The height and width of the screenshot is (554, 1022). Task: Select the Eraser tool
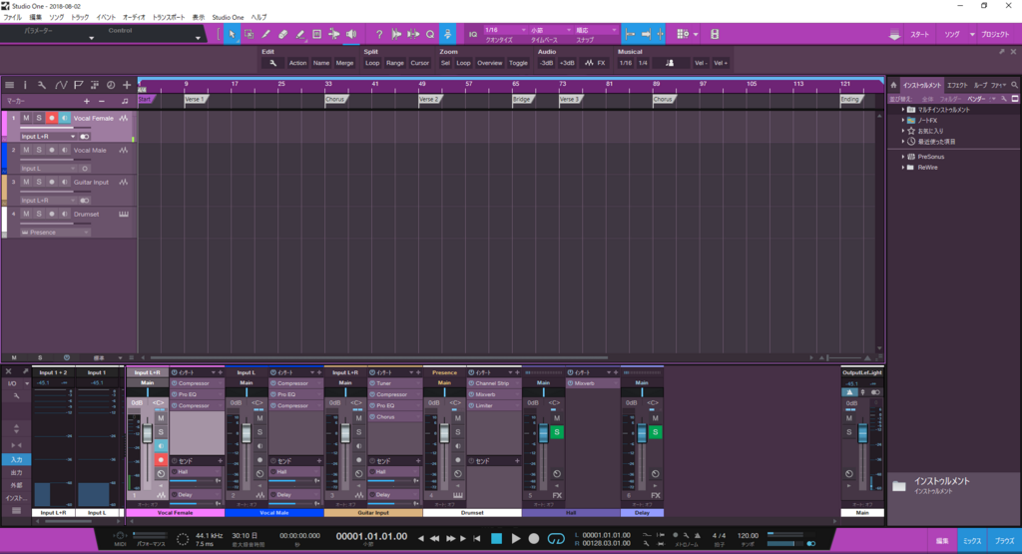pyautogui.click(x=282, y=34)
